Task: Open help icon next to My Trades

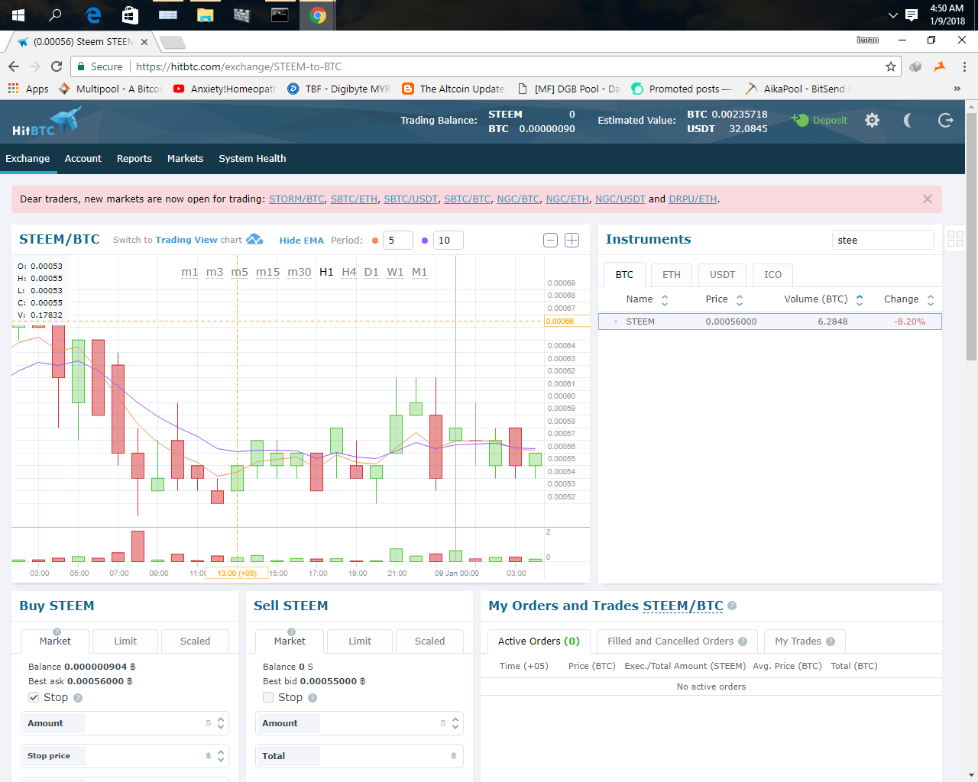Action: (x=831, y=641)
